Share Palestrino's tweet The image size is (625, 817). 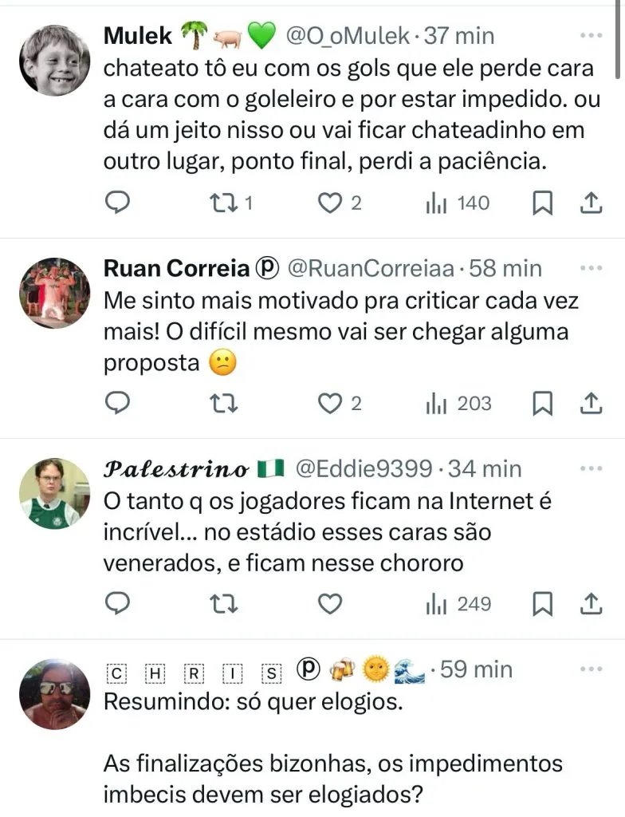pos(590,605)
